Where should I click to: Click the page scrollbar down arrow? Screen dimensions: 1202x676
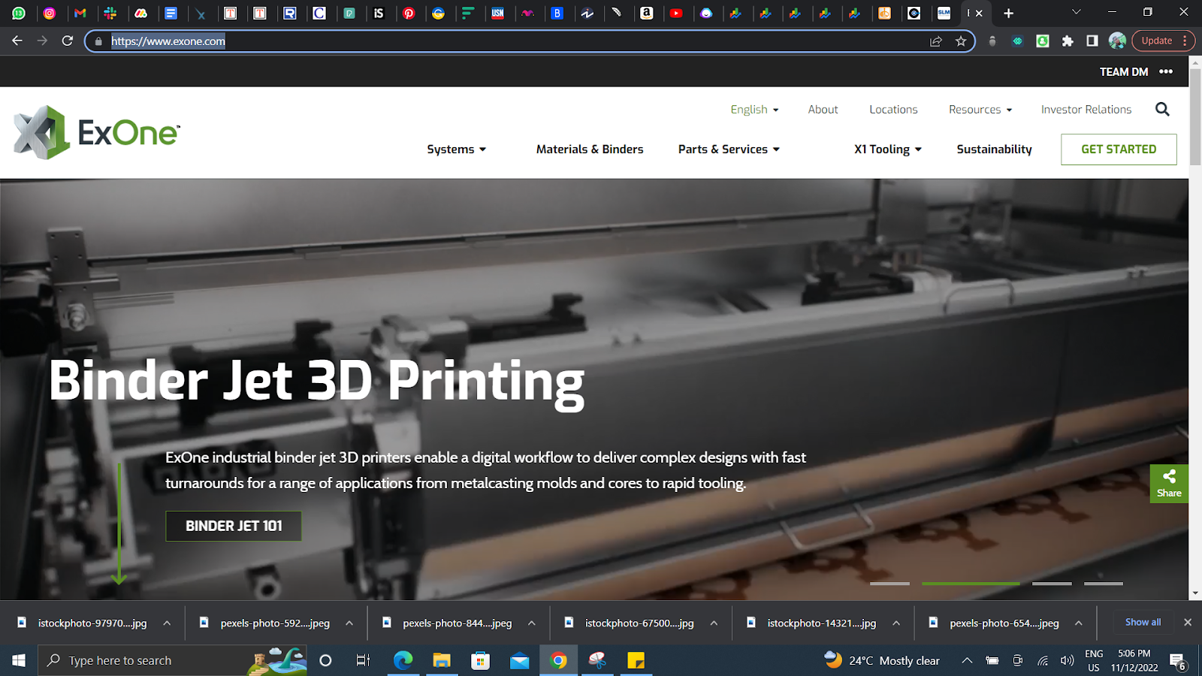(1195, 593)
